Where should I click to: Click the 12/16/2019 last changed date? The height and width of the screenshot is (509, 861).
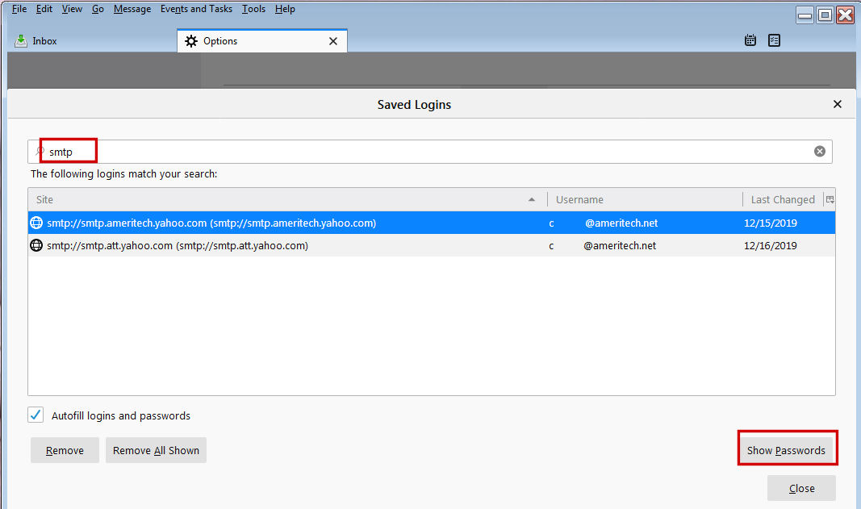pyautogui.click(x=771, y=245)
